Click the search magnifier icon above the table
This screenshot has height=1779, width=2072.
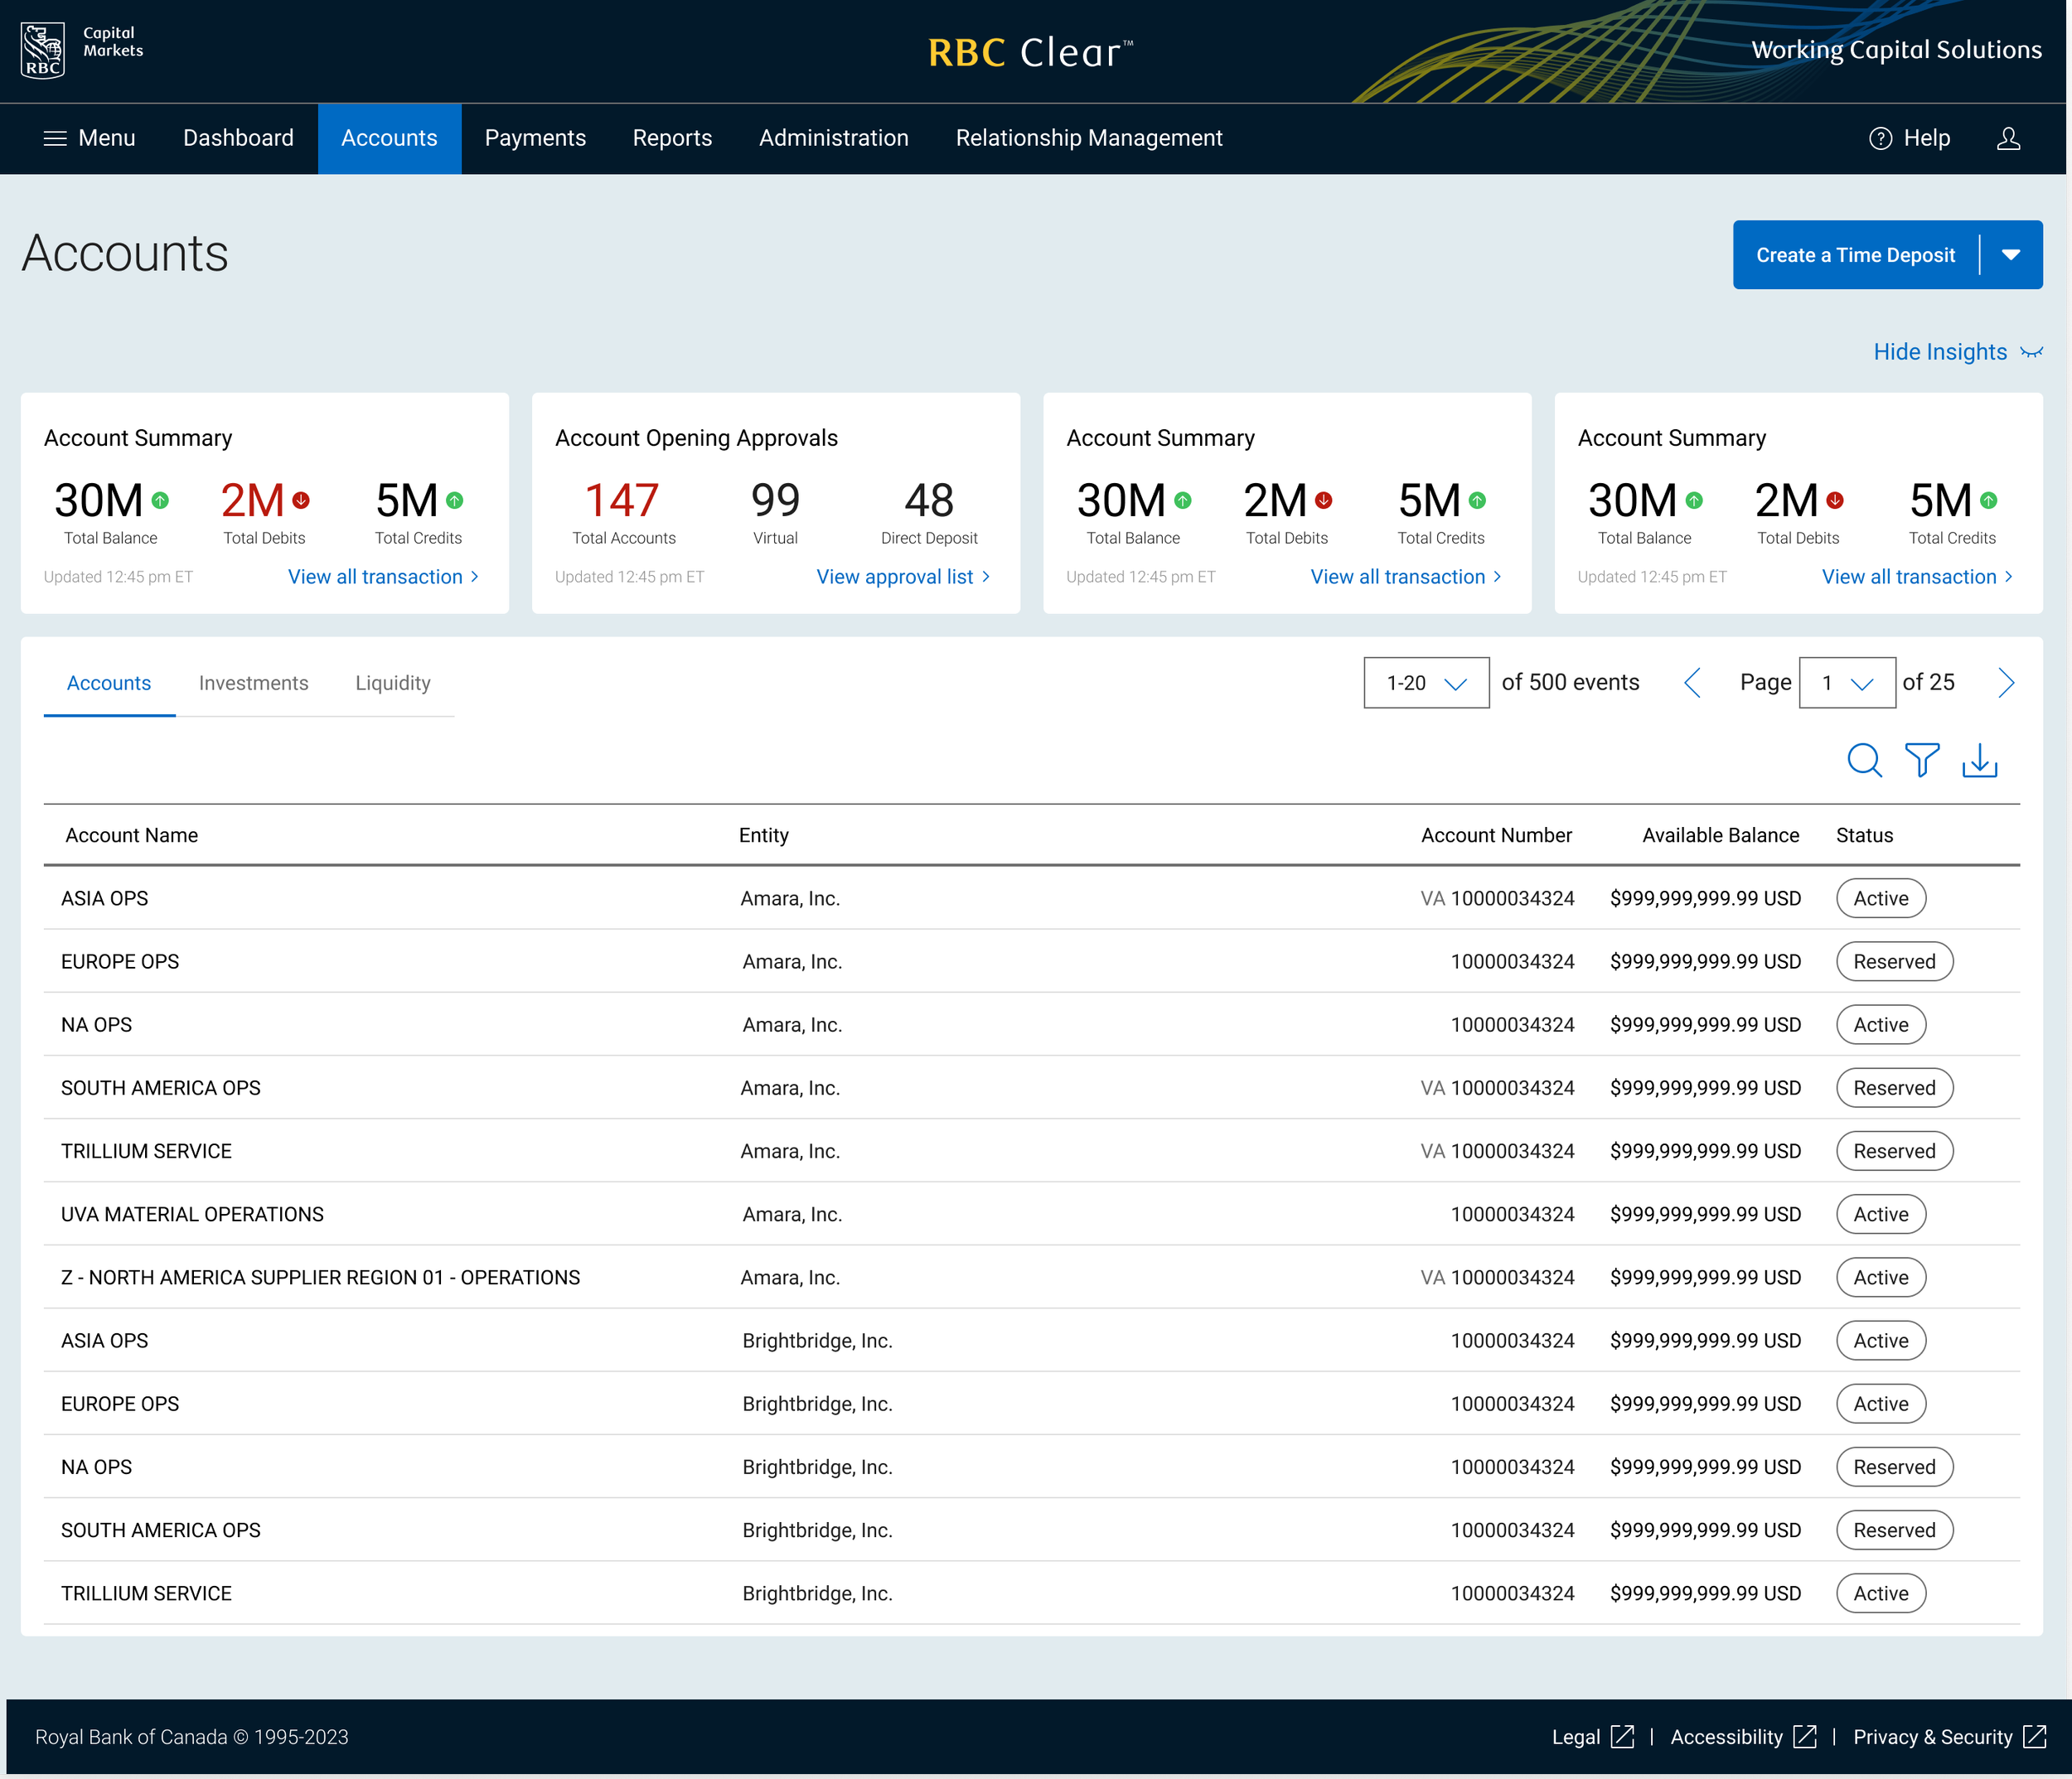(1863, 761)
